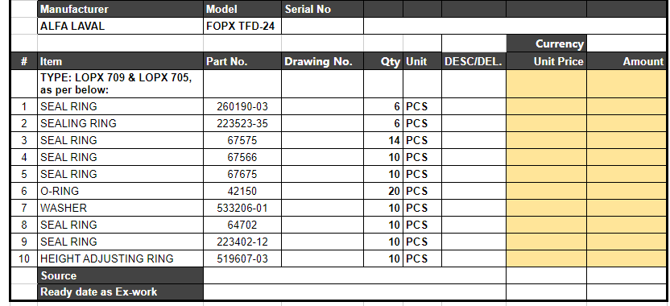Viewport: 670px width, 306px height.
Task: Select the empty cell next to Currency
Action: (626, 43)
